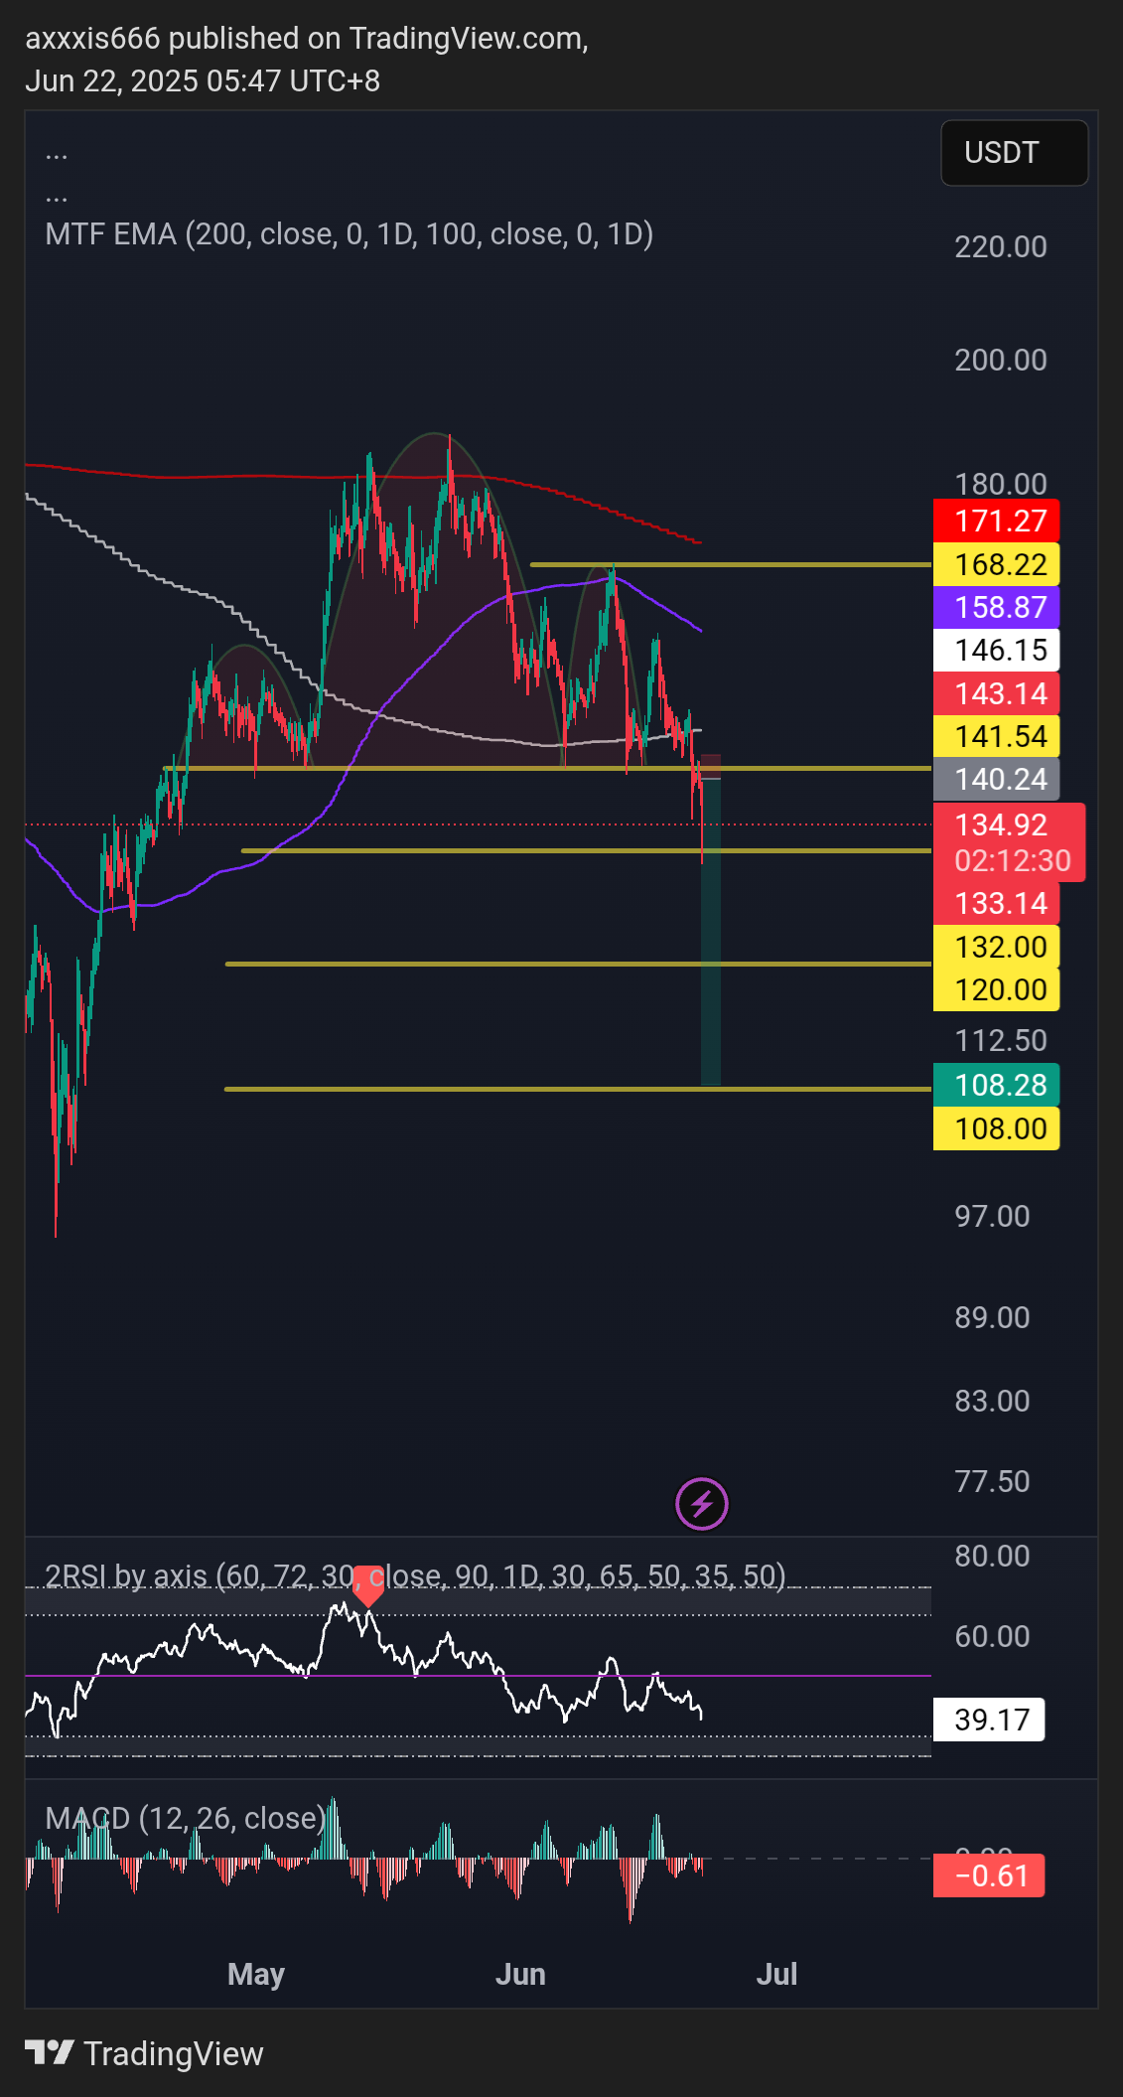Click the 2RSI by axis indicator label
The height and width of the screenshot is (2097, 1123).
416,1575
